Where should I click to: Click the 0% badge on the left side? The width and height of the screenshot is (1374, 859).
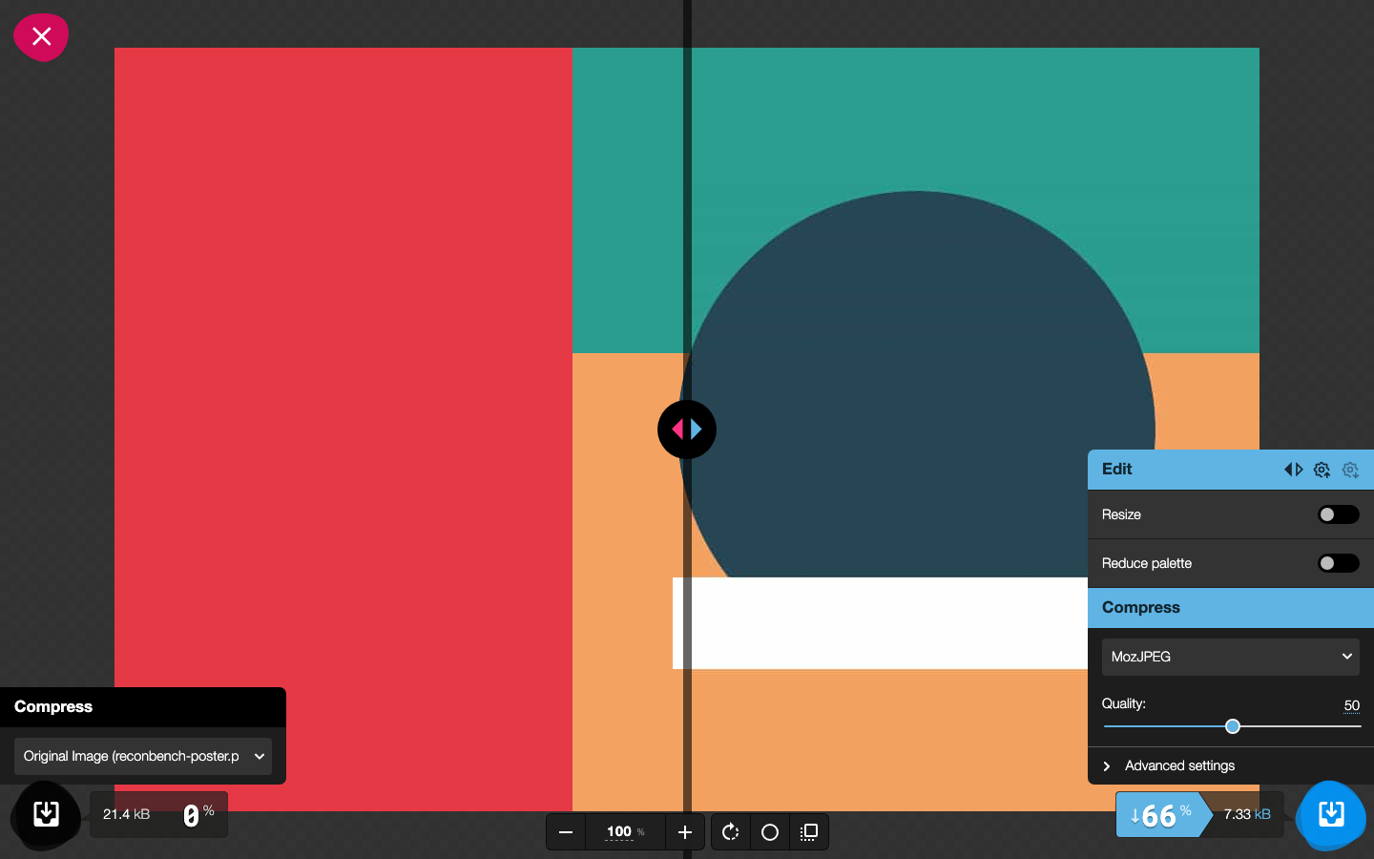(198, 814)
